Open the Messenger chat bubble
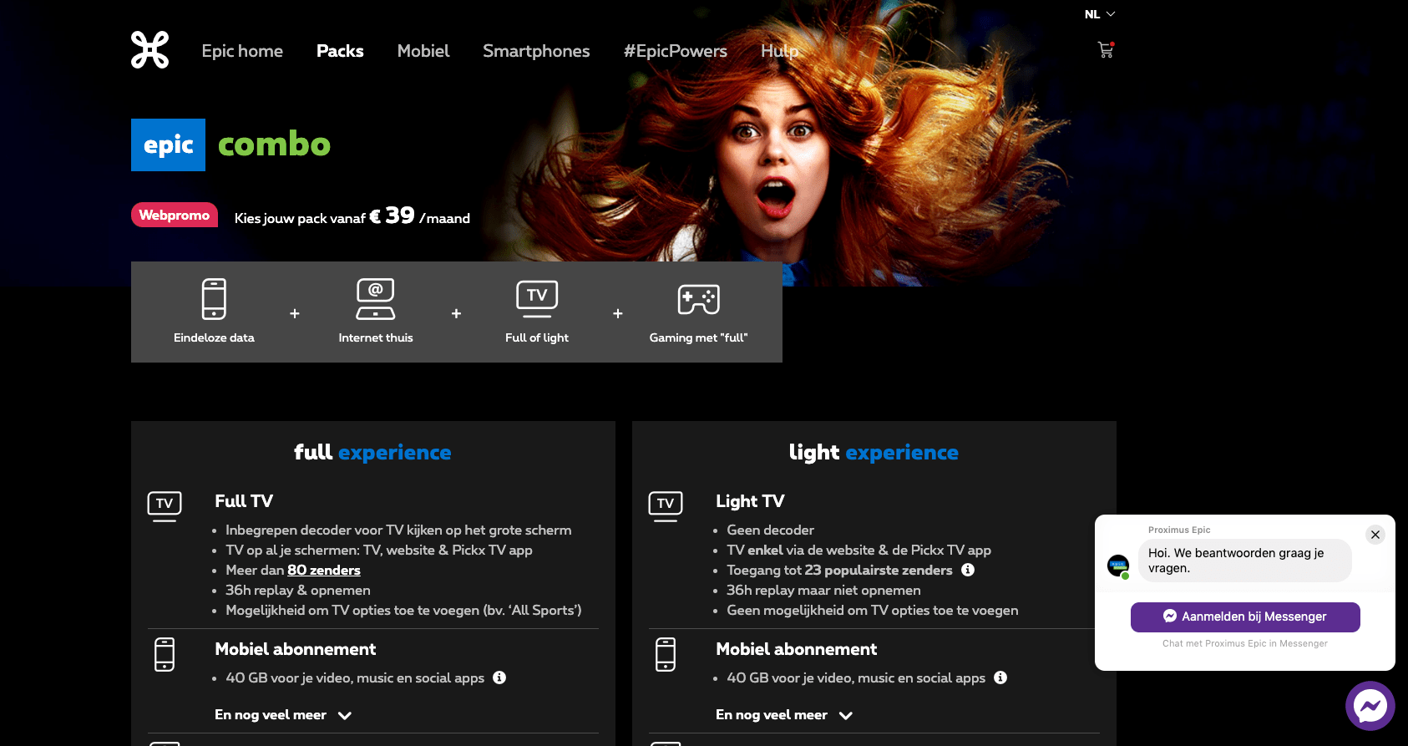The image size is (1408, 746). (1370, 706)
